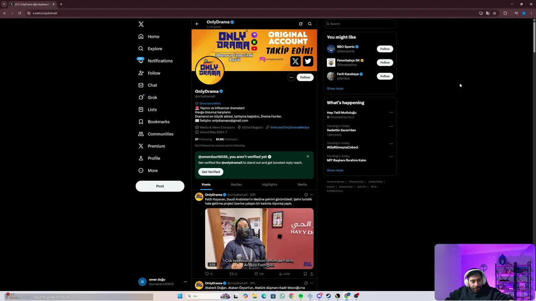Go back with profile header arrow
This screenshot has width=536, height=301.
click(x=197, y=24)
